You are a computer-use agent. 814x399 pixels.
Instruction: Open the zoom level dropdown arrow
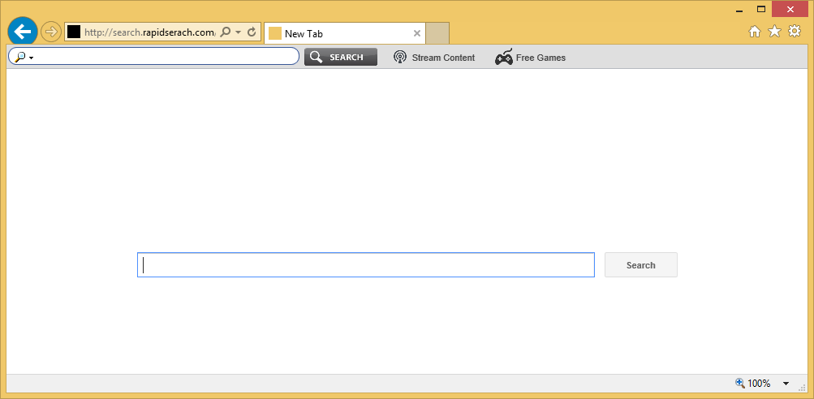pyautogui.click(x=786, y=384)
